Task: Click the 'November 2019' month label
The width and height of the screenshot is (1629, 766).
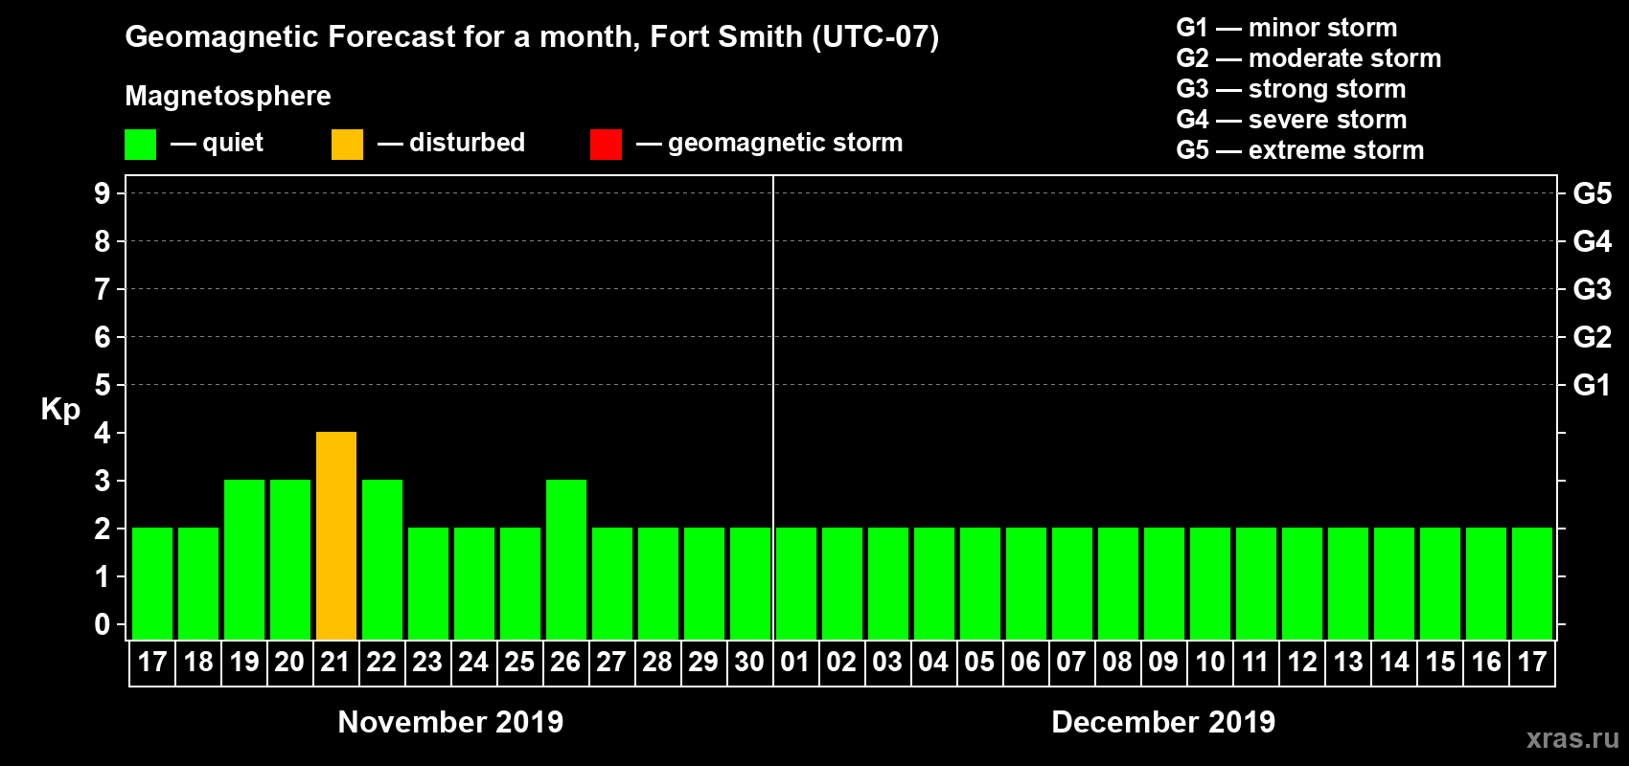Action: click(450, 722)
